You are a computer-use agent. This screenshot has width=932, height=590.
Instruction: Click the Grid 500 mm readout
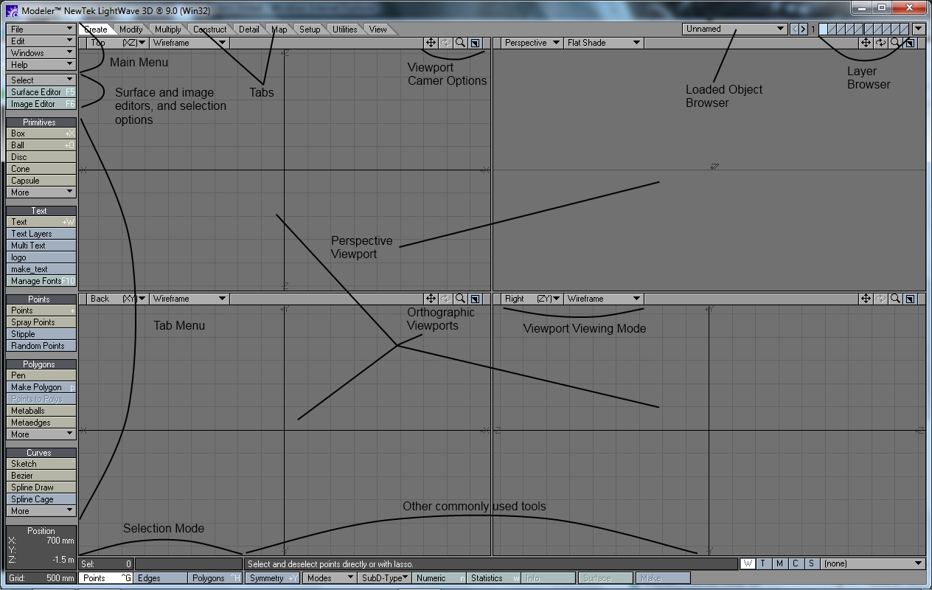[41, 578]
